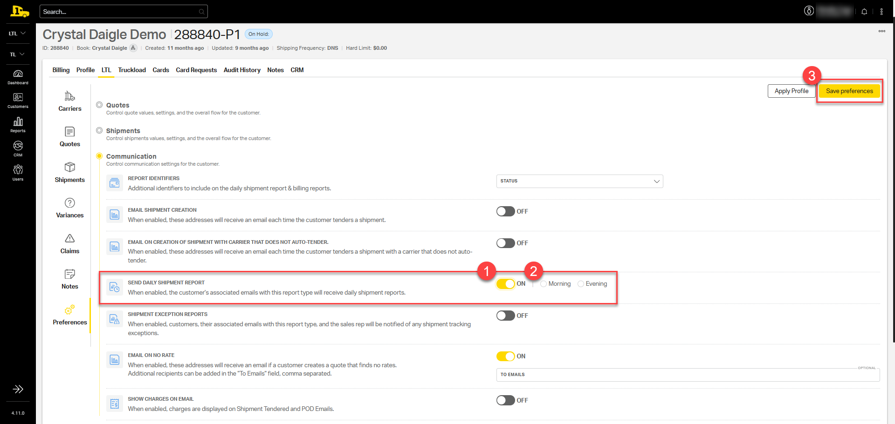
Task: Click the Shipment Exception Reports icon
Action: pyautogui.click(x=115, y=319)
